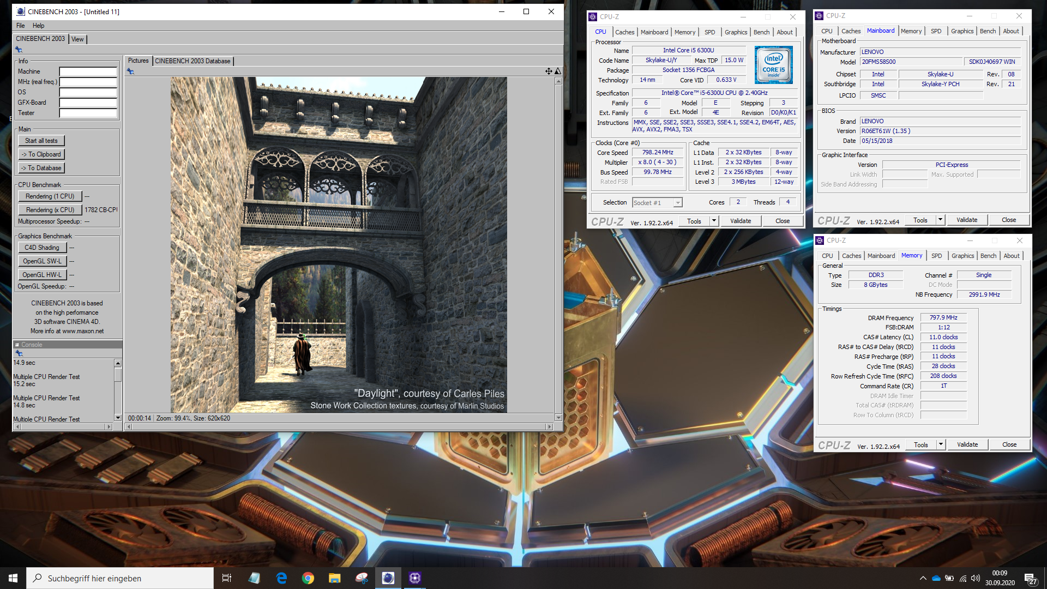Click Validate in CPU-Z CPU window
This screenshot has width=1047, height=589.
[741, 221]
